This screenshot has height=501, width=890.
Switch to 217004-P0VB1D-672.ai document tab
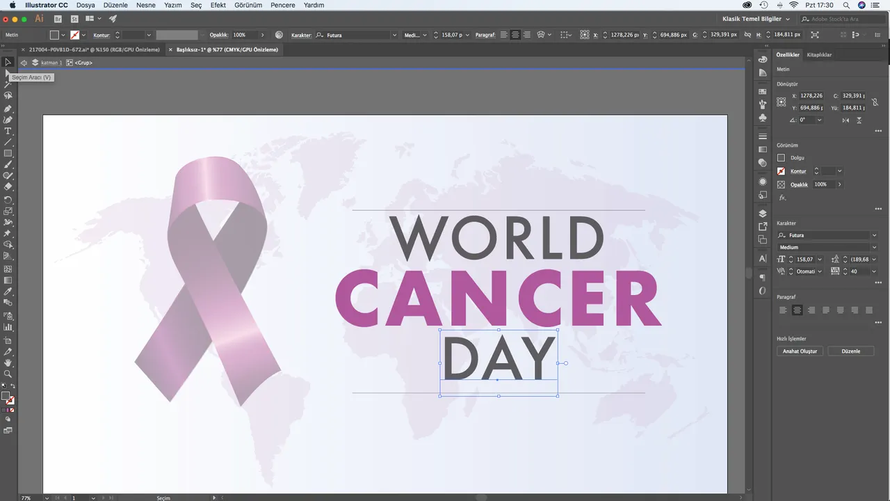94,49
